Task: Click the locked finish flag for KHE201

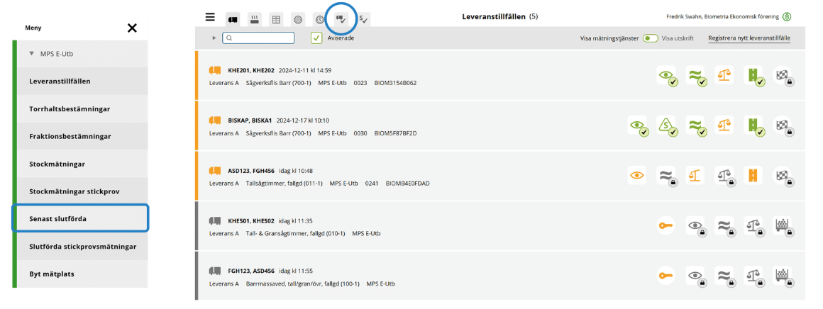Action: 783,76
